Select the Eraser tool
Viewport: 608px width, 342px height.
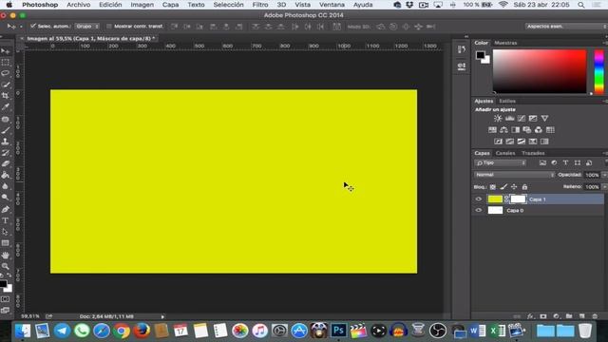point(6,164)
